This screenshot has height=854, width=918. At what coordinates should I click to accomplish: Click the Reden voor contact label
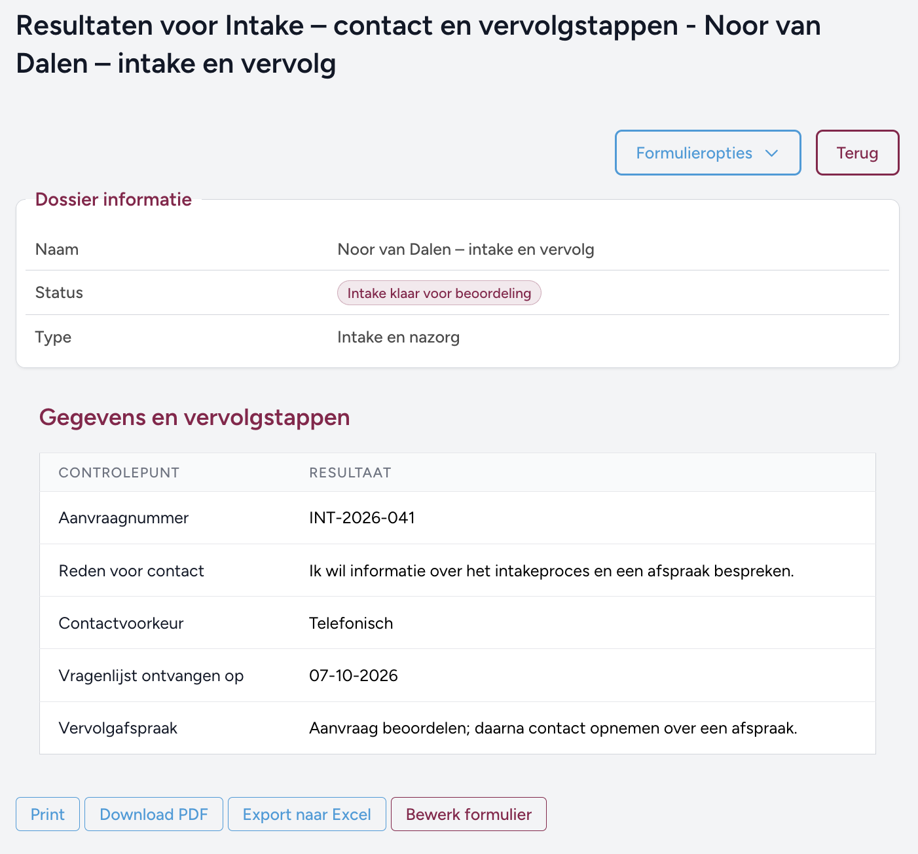click(x=132, y=571)
